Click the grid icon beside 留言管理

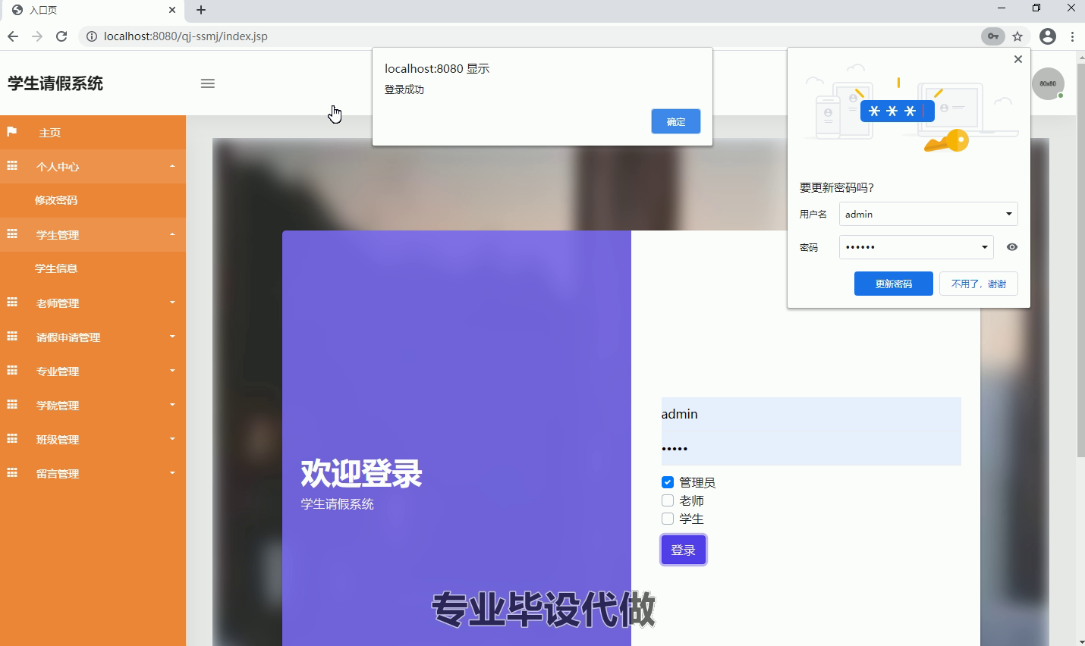(12, 473)
